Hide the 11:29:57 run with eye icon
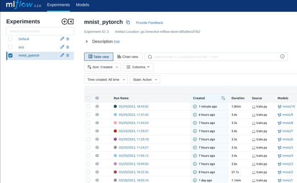 [x=97, y=131]
